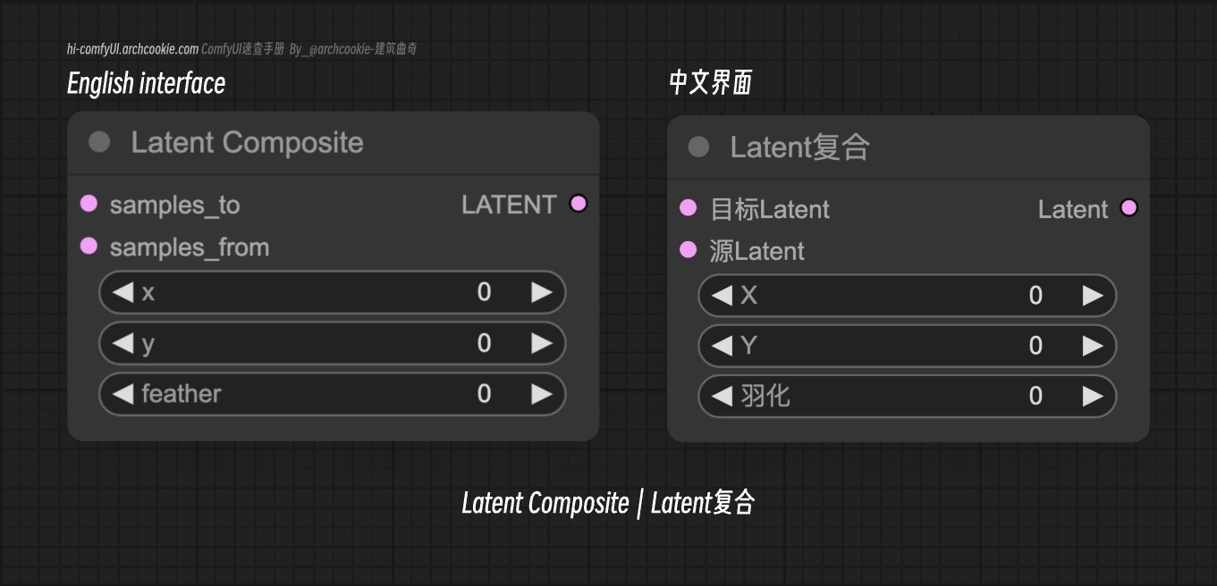Click the samples_to label
1217x586 pixels.
(174, 205)
